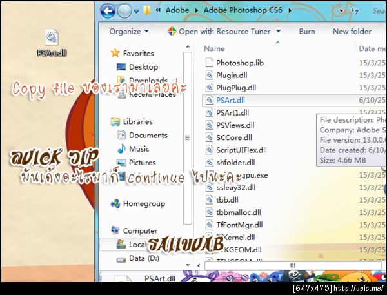Open the Music library
This screenshot has height=295, width=387.
(x=139, y=148)
